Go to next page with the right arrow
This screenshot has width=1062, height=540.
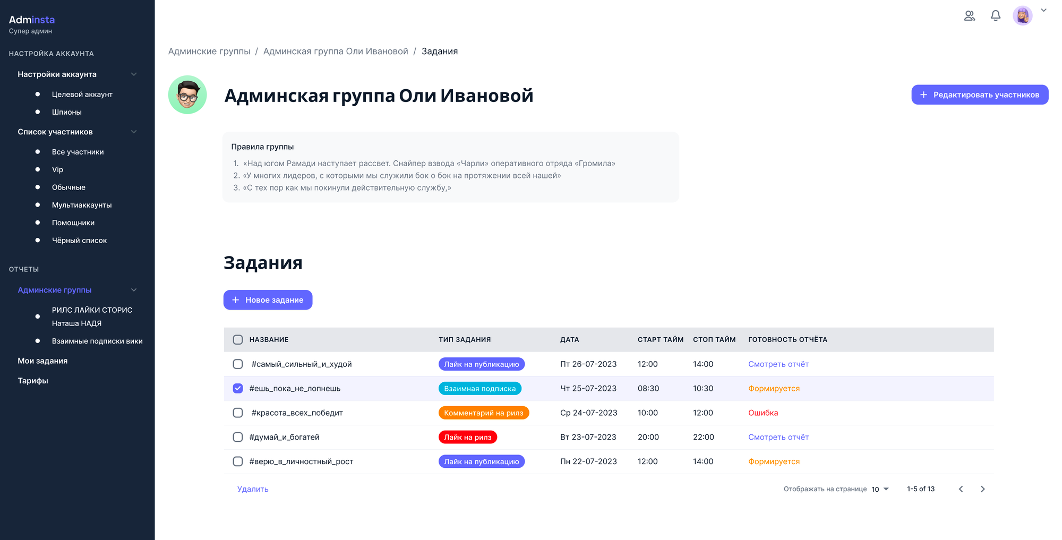point(983,488)
